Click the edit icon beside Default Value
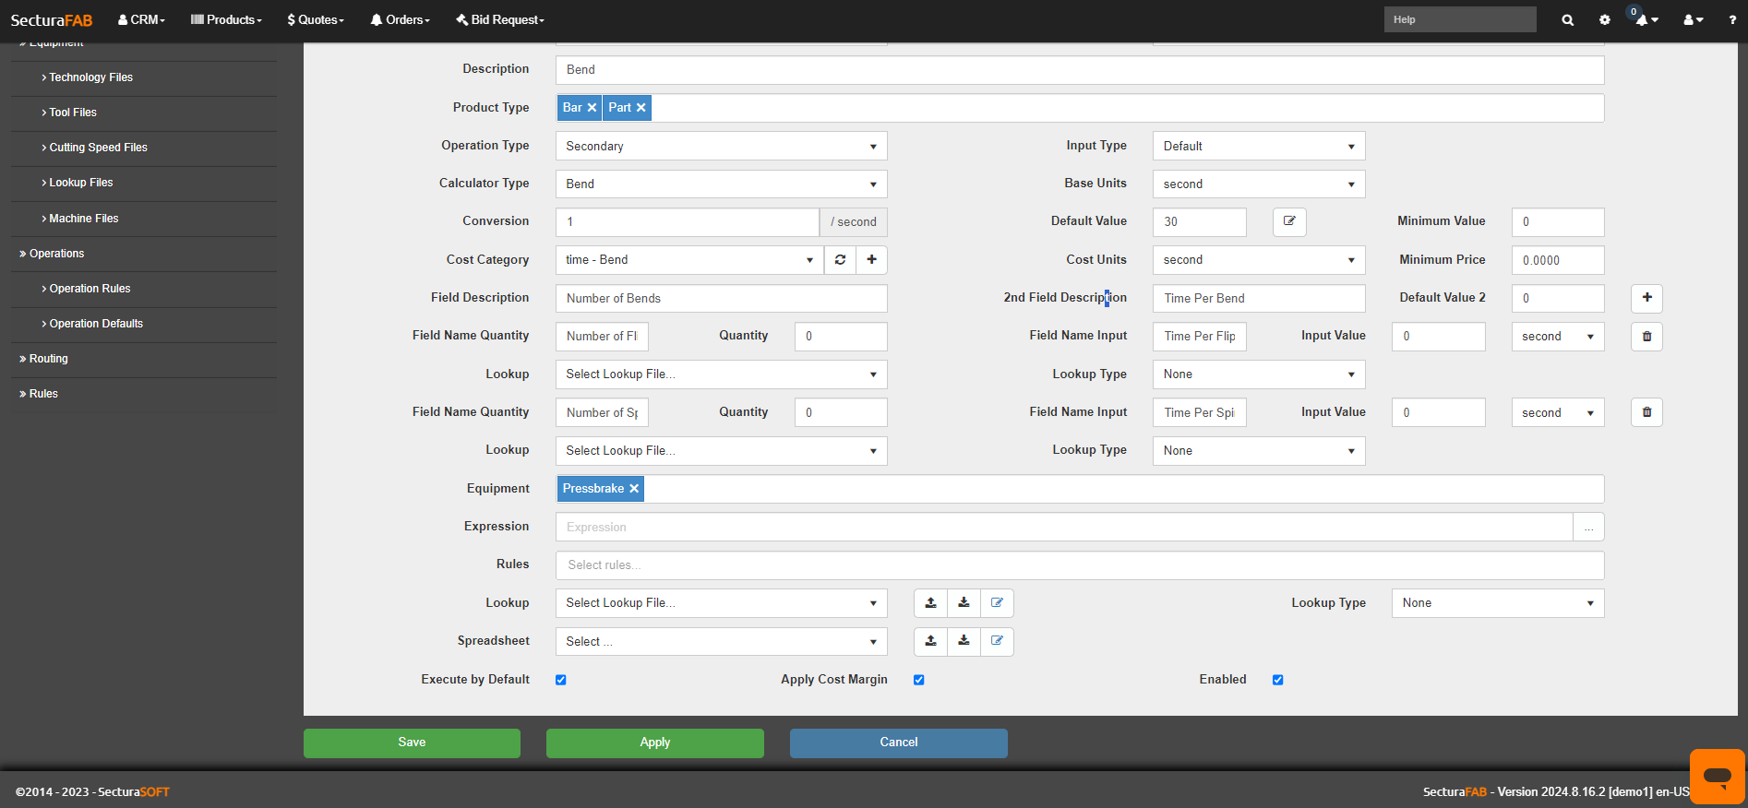 [1289, 221]
